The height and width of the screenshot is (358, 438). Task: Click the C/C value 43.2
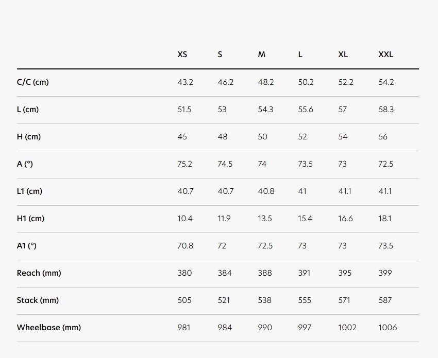pyautogui.click(x=185, y=82)
